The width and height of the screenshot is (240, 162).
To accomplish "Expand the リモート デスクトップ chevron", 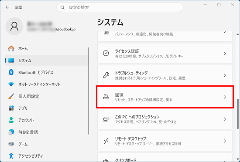I will (x=225, y=141).
